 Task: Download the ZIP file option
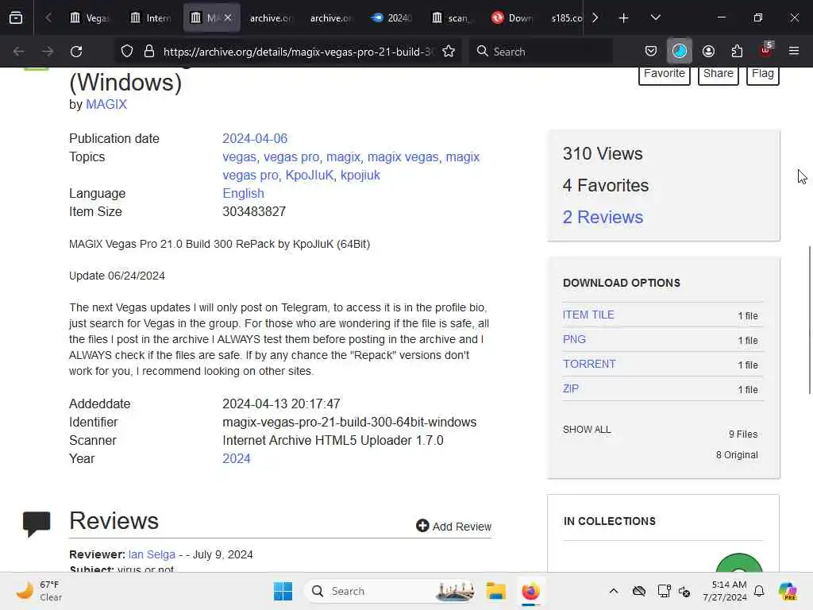click(x=570, y=388)
